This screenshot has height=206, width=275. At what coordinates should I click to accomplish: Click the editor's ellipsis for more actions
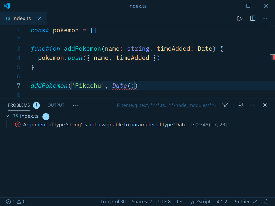(x=265, y=18)
